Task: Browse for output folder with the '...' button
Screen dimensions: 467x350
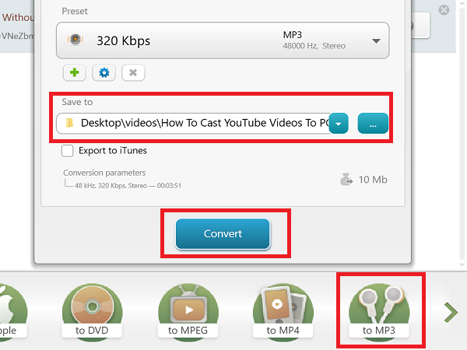Action: [372, 124]
